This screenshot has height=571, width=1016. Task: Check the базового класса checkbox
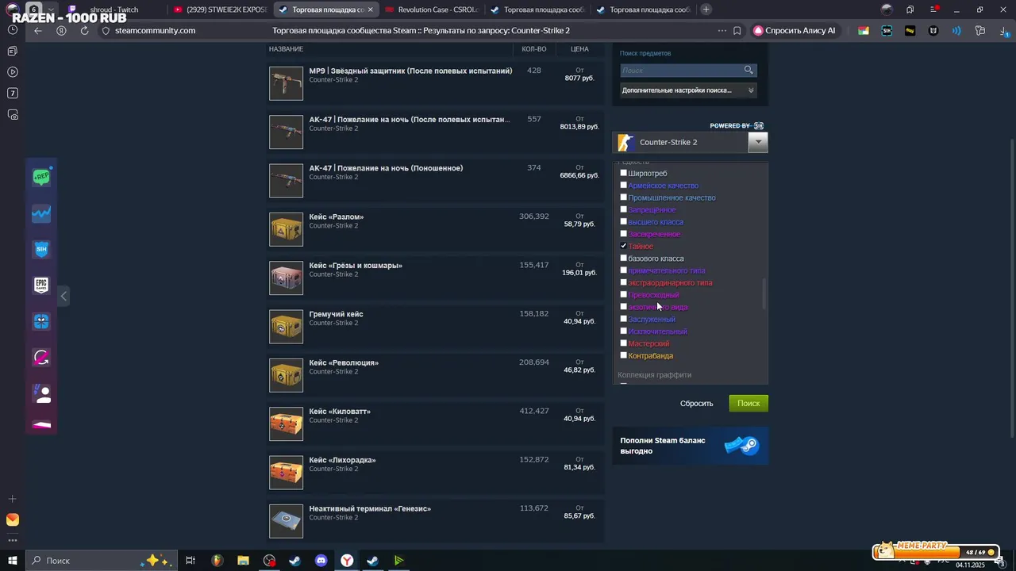point(623,258)
